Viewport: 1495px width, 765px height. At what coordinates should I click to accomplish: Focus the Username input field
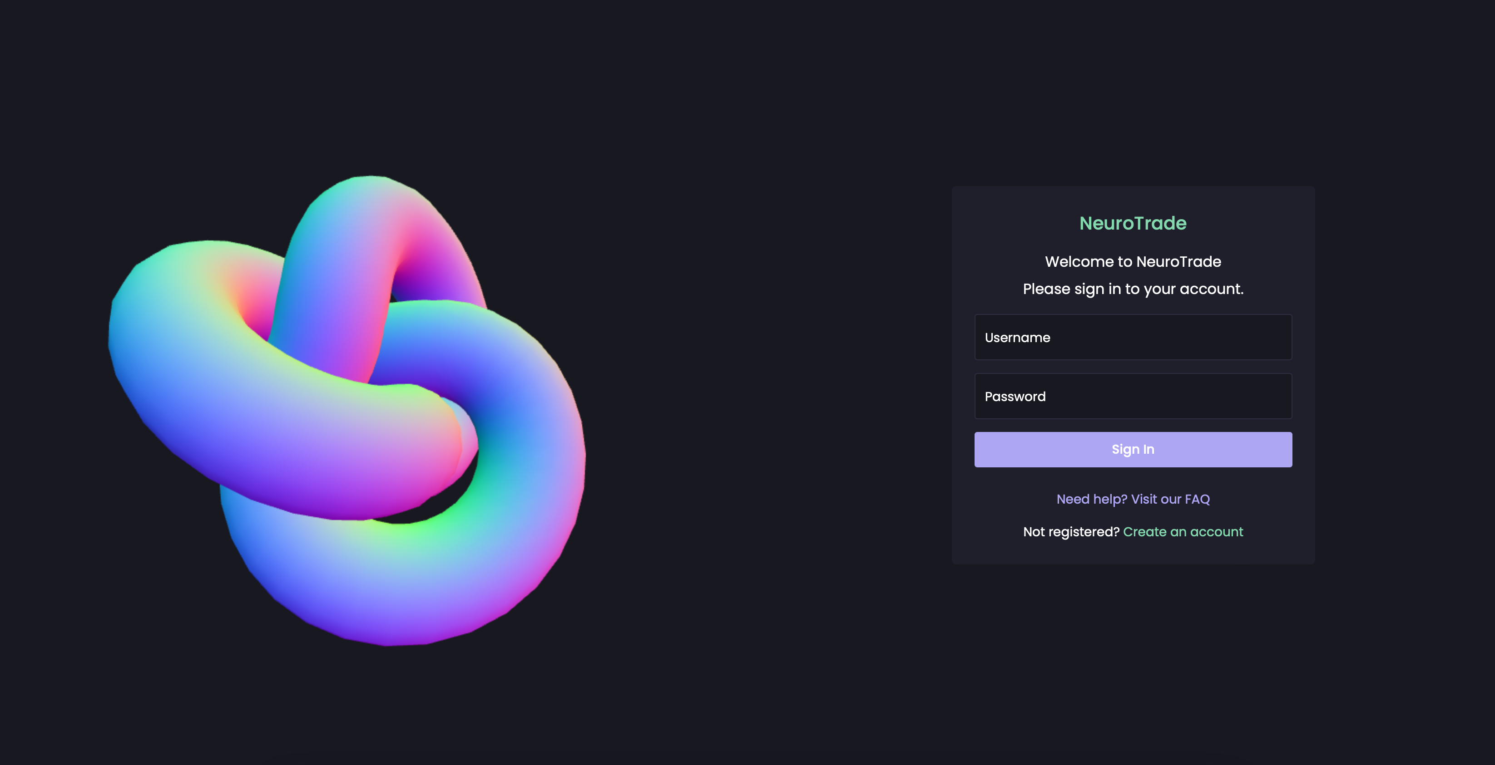1133,337
